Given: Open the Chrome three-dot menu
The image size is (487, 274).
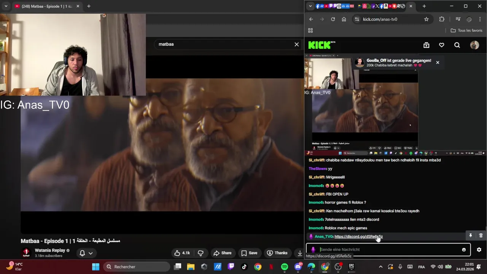Looking at the screenshot, I should point(480,19).
